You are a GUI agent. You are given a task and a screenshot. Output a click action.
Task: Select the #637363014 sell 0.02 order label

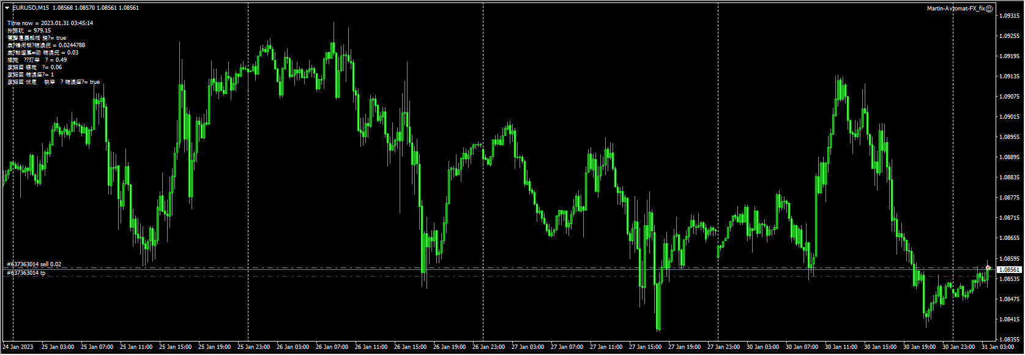click(34, 264)
